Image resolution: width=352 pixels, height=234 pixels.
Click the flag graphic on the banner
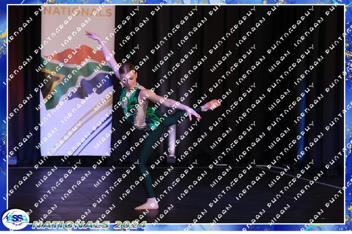(77, 77)
